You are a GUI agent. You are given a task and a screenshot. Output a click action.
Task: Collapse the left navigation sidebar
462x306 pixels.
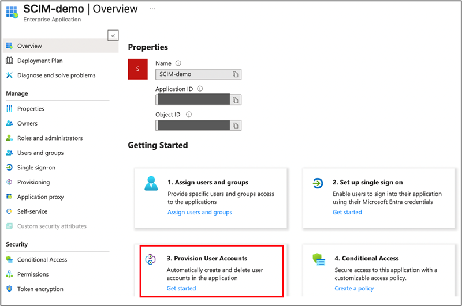[113, 35]
